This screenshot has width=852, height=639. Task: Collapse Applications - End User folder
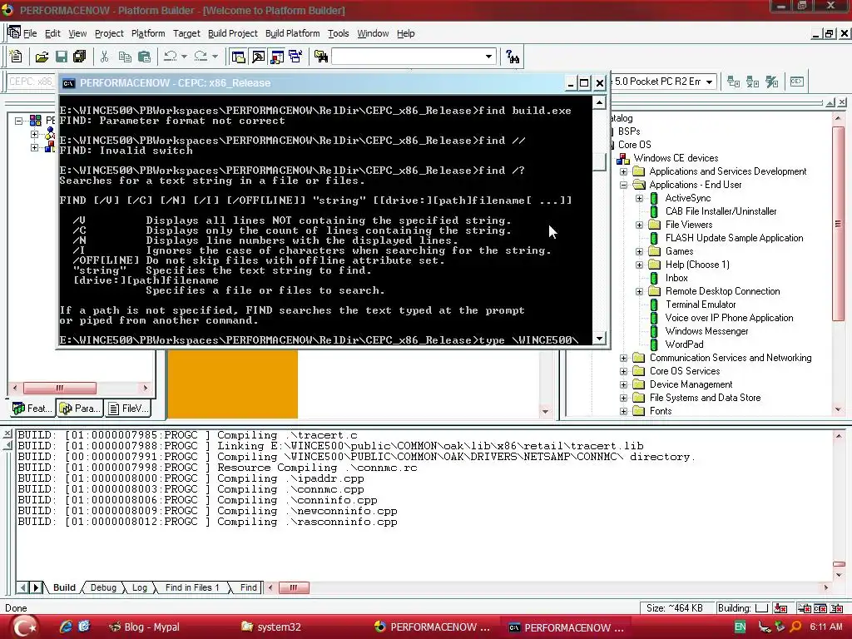(x=624, y=185)
